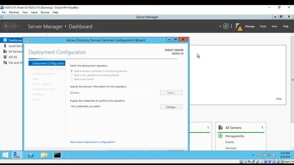Click Events in All Servers tile

point(230,142)
